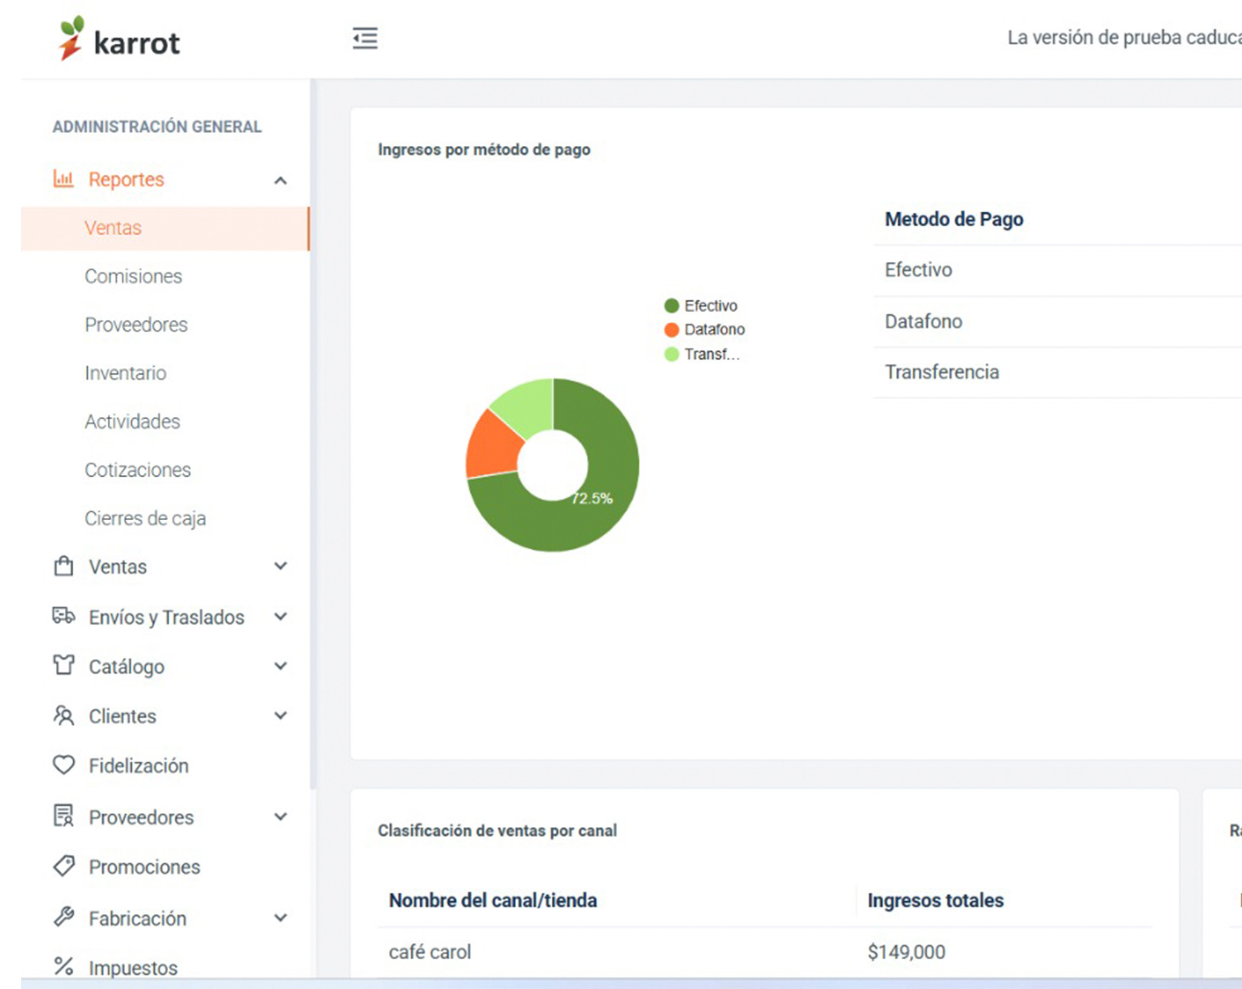The height and width of the screenshot is (989, 1242).
Task: Click the Proveedores document icon
Action: pyautogui.click(x=64, y=815)
